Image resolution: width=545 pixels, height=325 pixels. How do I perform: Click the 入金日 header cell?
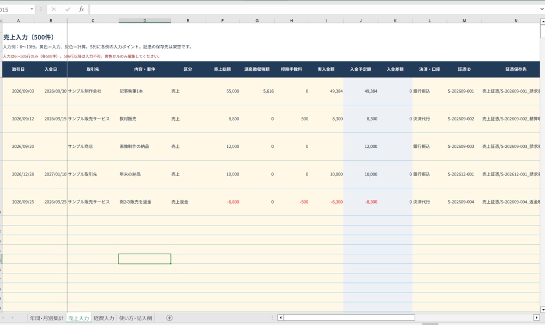click(x=51, y=70)
